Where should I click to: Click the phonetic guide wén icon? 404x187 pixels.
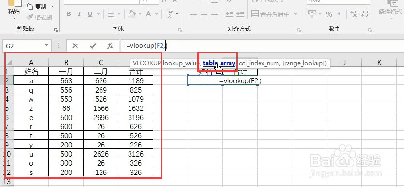(169, 14)
